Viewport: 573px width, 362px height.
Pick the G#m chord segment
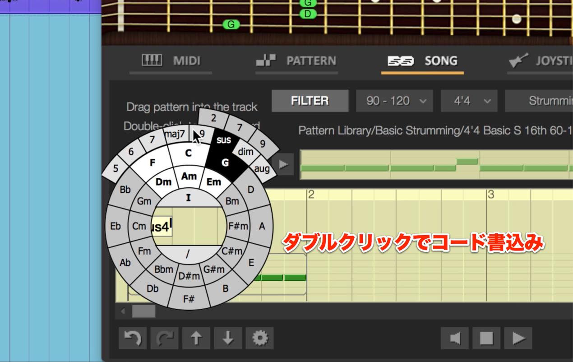214,269
